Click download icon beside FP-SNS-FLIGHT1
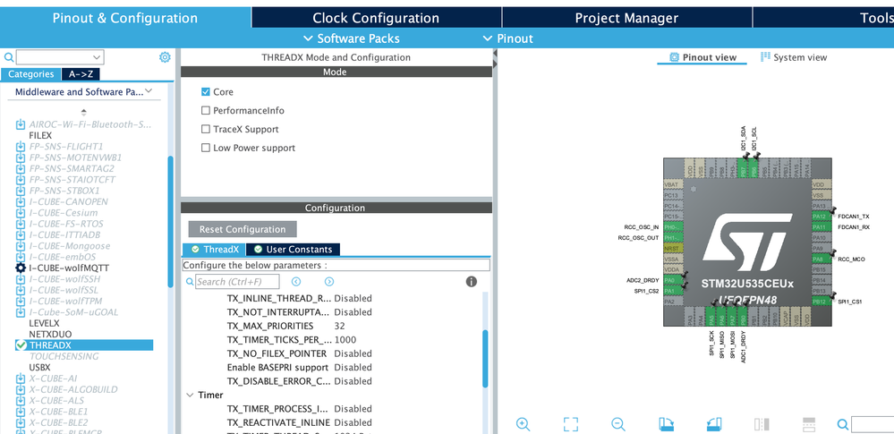Screen dimensions: 894x434 tap(21, 147)
